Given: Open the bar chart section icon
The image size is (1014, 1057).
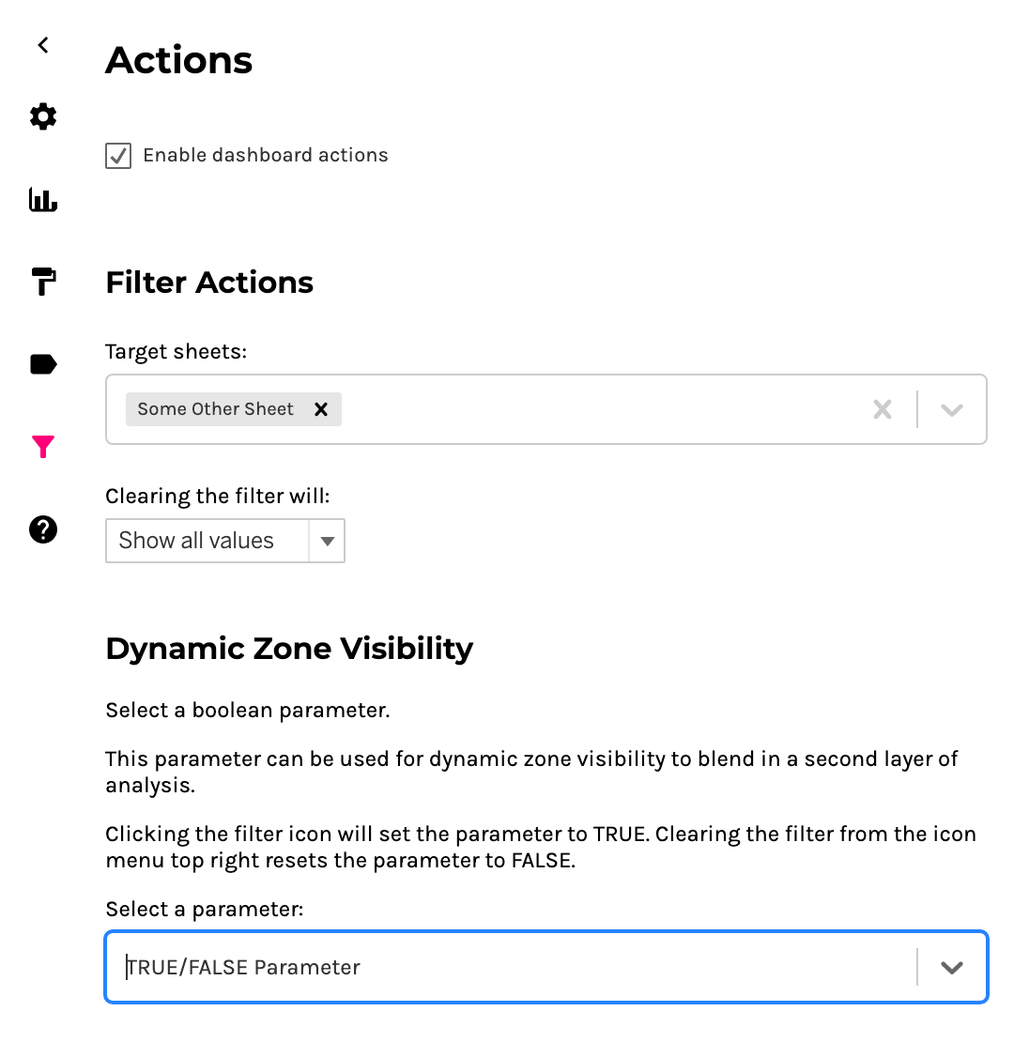Looking at the screenshot, I should pyautogui.click(x=43, y=199).
